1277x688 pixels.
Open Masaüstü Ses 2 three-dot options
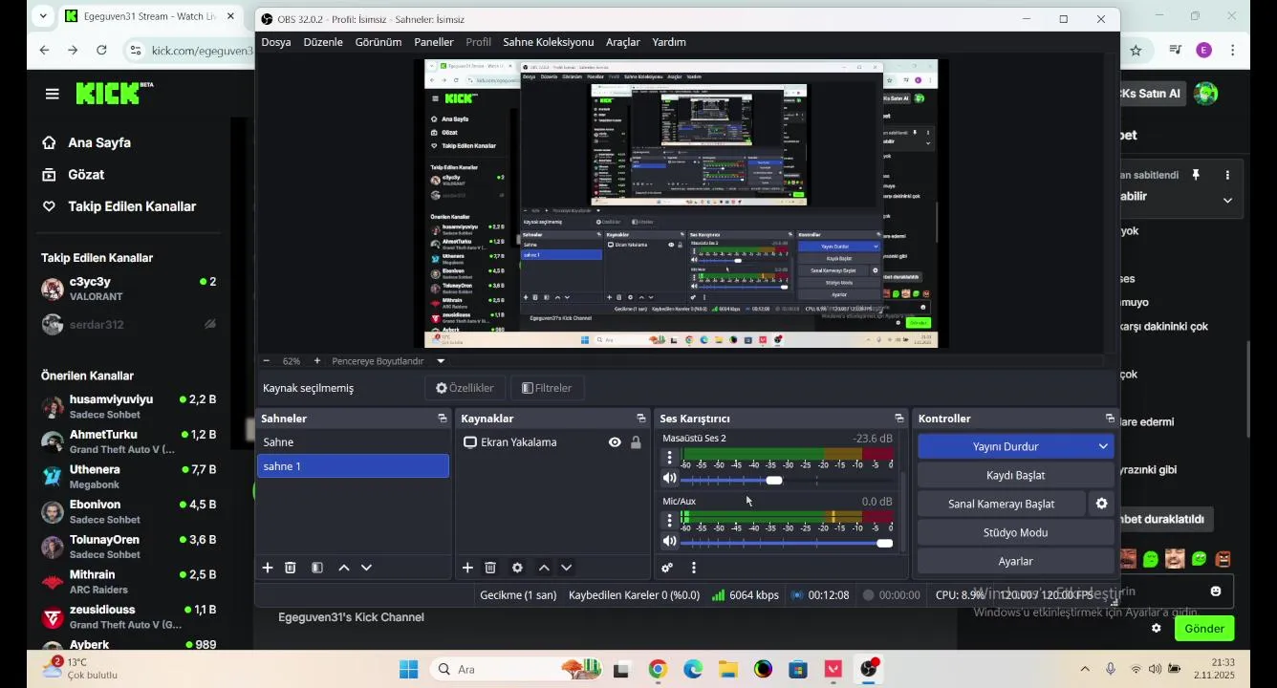tap(670, 458)
